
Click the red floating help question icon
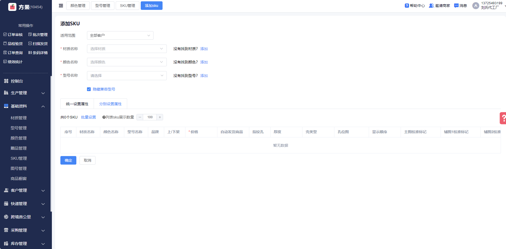point(503,118)
